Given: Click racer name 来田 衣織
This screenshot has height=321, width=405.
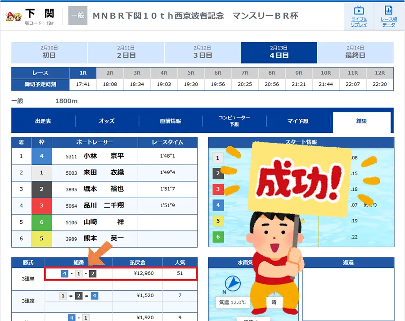Looking at the screenshot, I should 103,172.
